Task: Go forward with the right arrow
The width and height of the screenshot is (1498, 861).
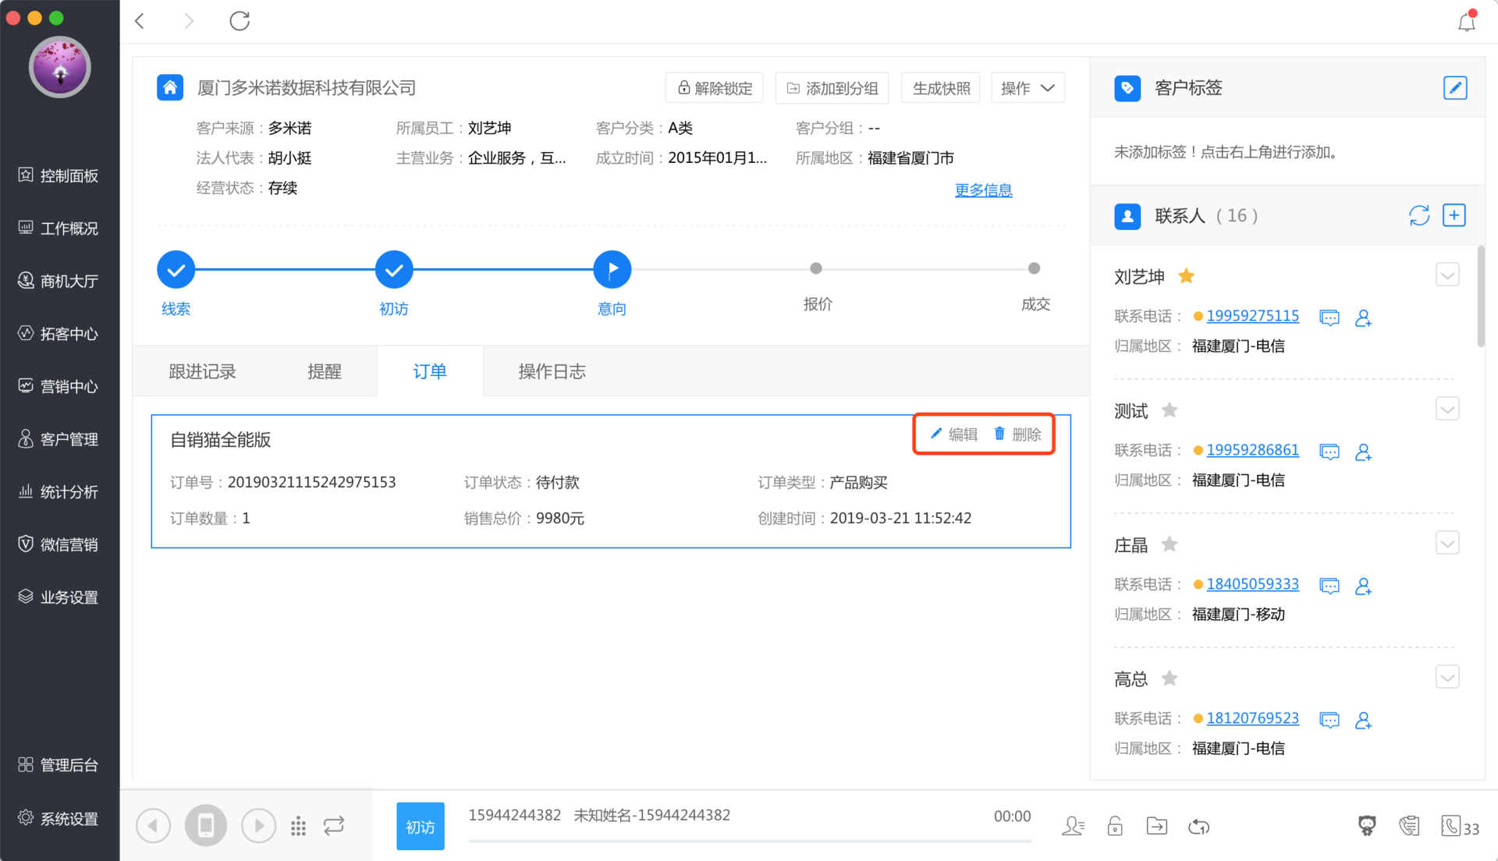Action: pos(189,21)
